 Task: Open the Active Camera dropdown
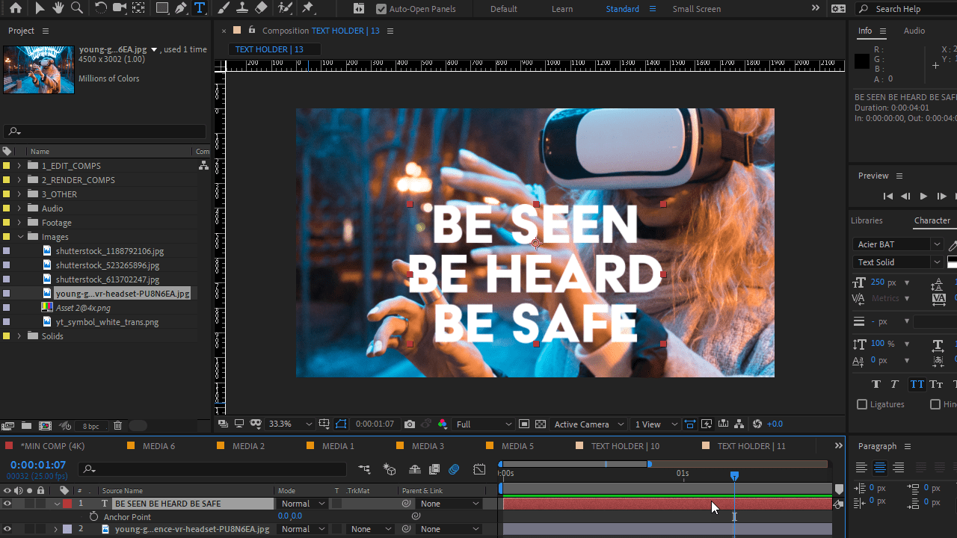coord(588,424)
